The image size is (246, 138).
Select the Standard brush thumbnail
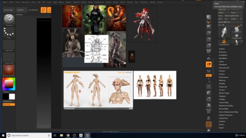click(9, 20)
